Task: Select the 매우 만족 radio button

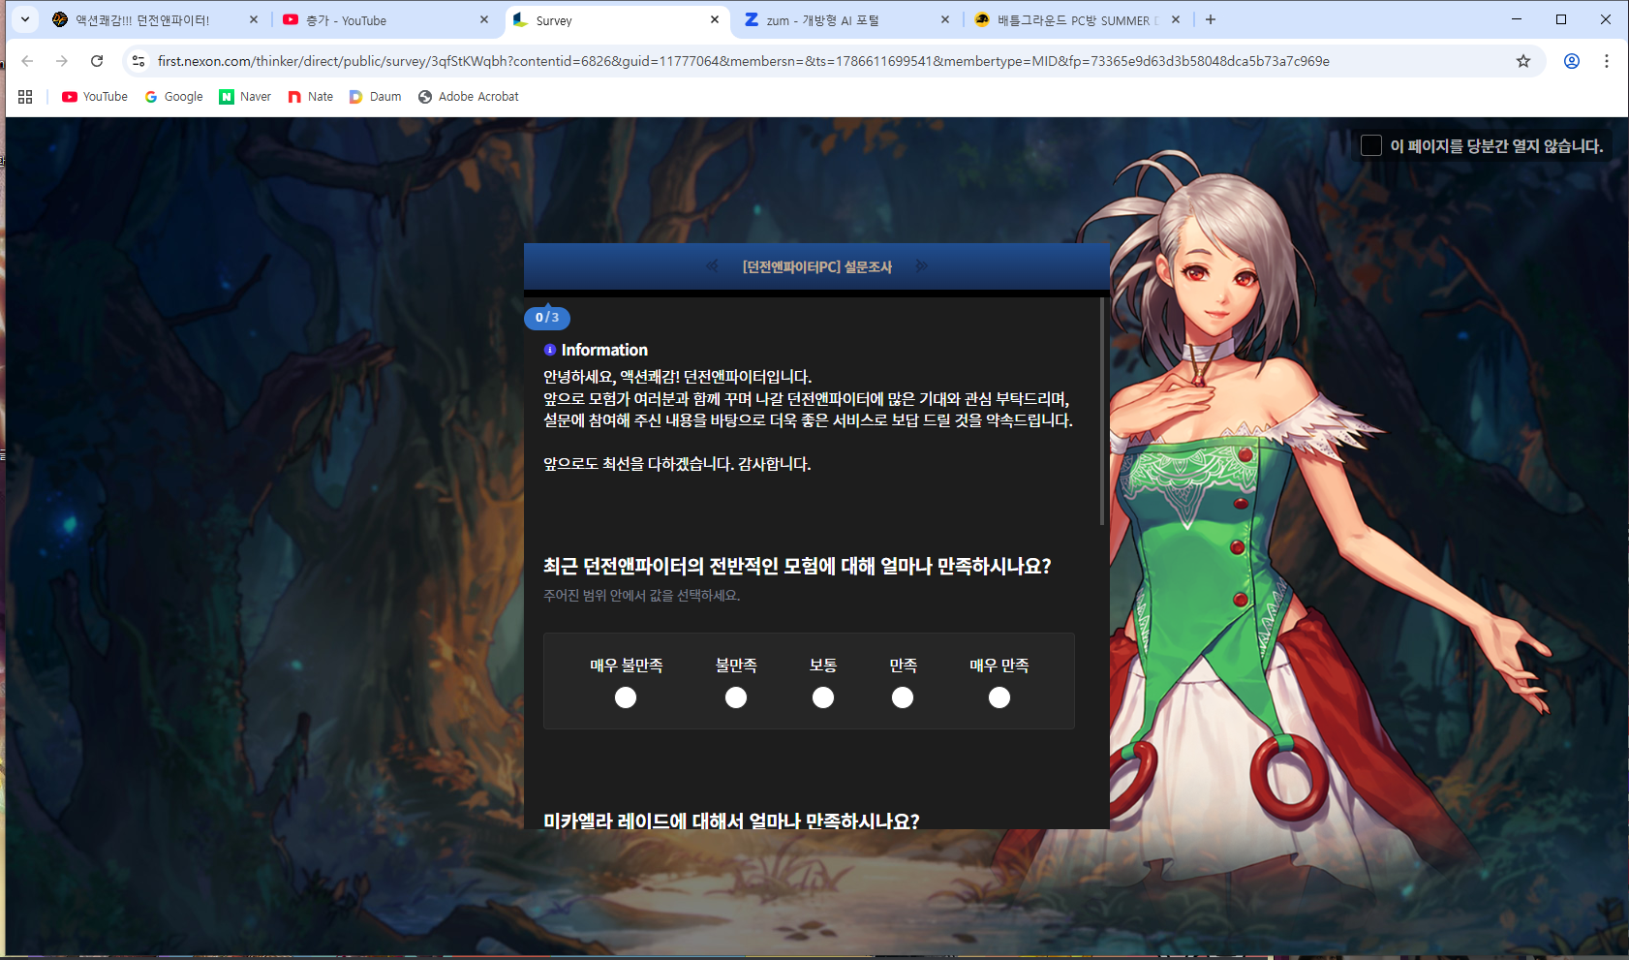Action: pos(999,697)
